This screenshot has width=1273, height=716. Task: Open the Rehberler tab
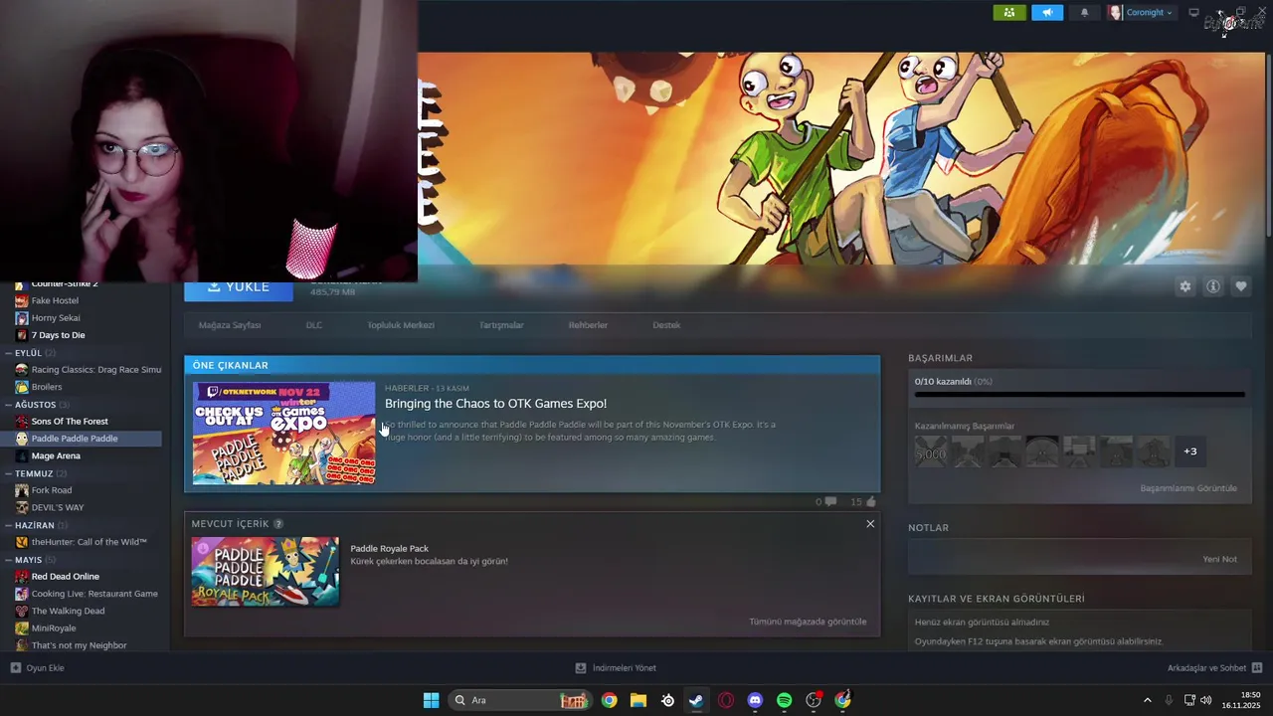[588, 325]
